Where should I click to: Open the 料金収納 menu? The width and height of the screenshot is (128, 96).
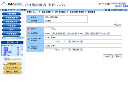[11, 26]
